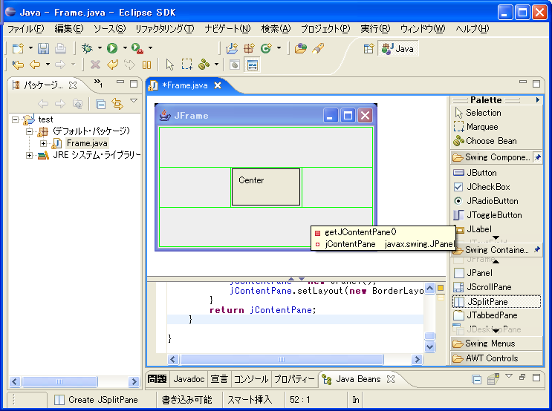Open the Swing Menus palette drawer
Screen dimensions: 552x411
pos(496,343)
